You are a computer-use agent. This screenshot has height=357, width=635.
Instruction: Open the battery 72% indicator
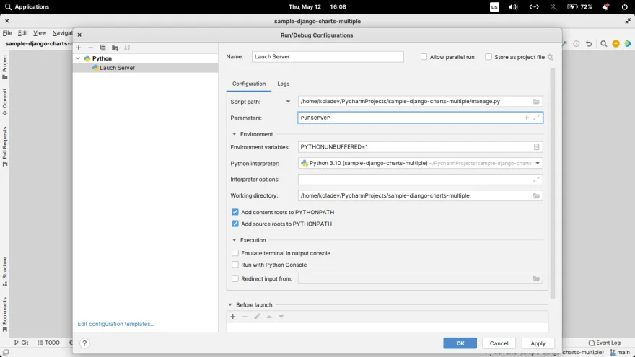click(579, 7)
